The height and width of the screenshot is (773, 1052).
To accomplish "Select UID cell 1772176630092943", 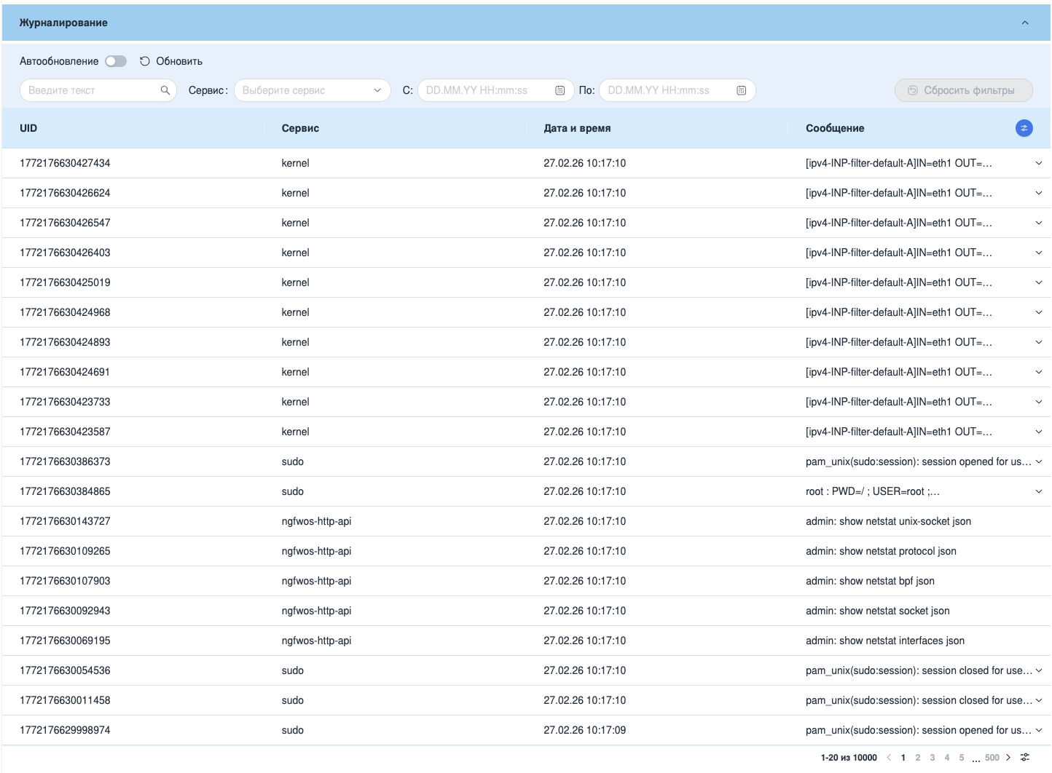I will 65,611.
